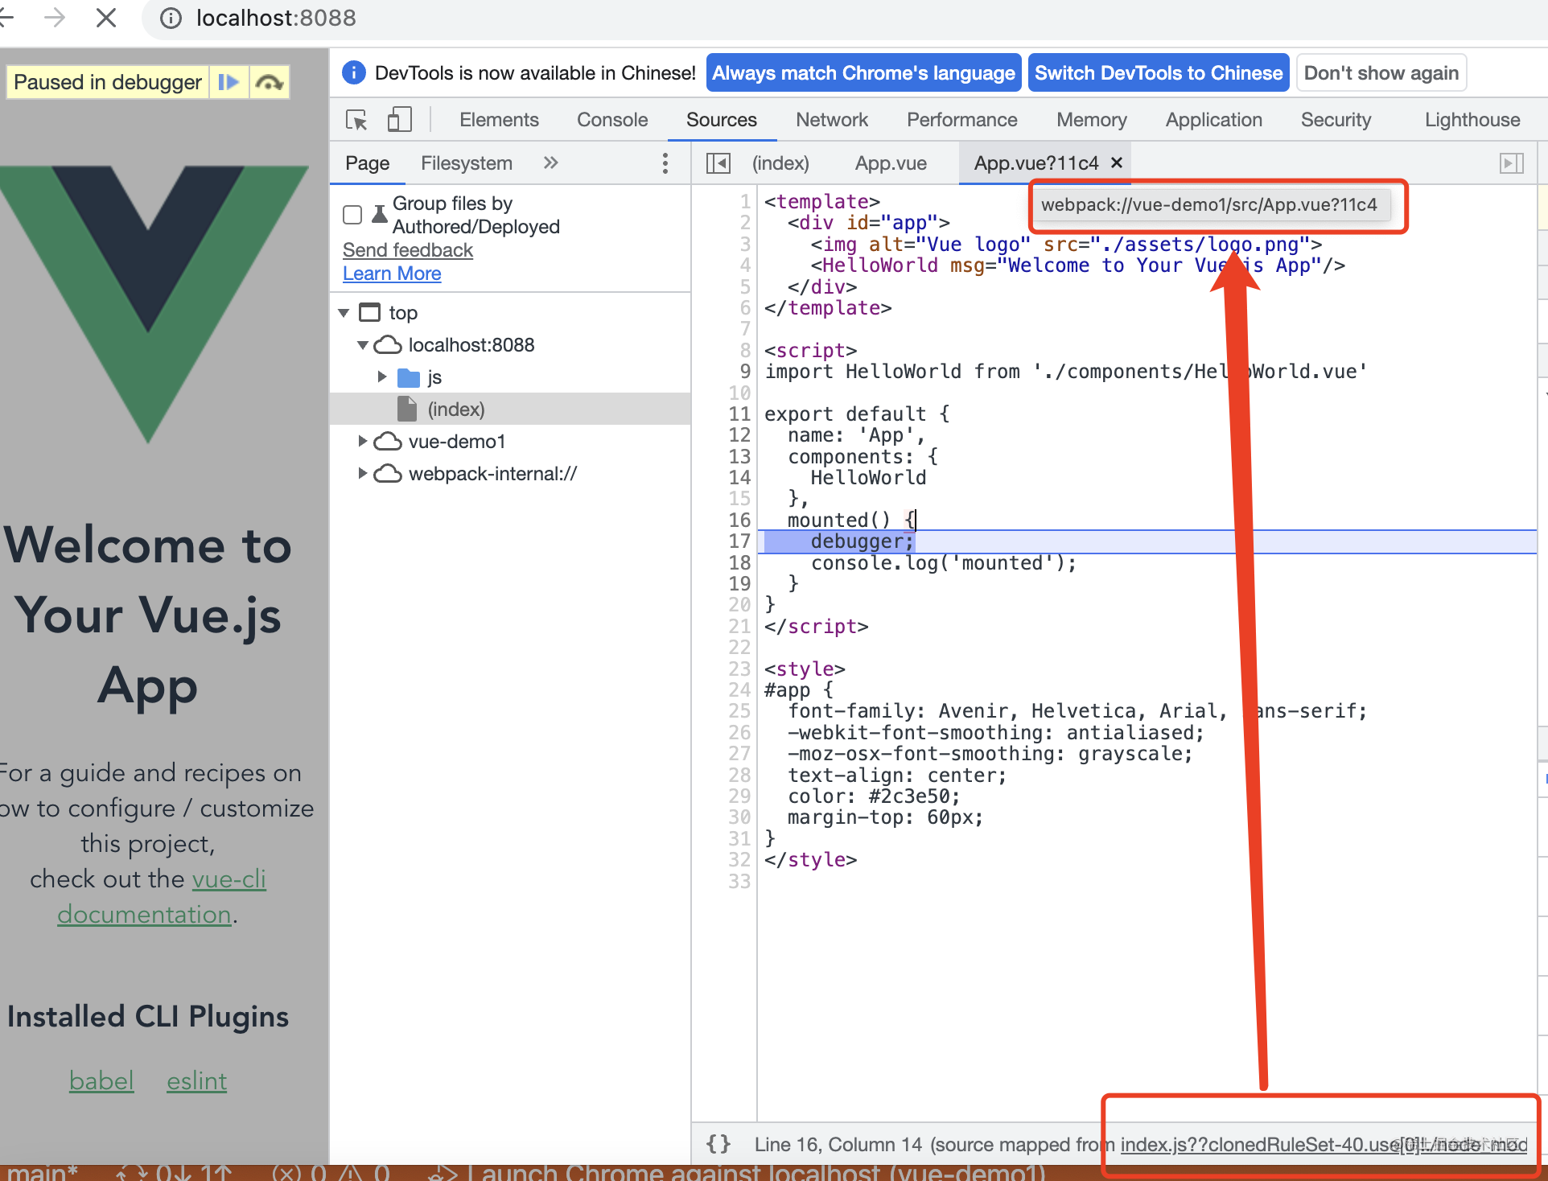
Task: Toggle device toolbar icon
Action: point(399,120)
